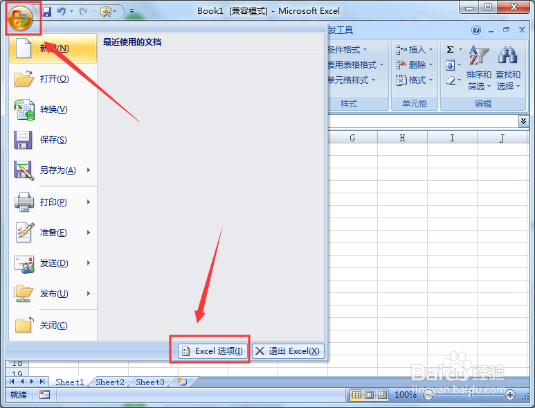Image resolution: width=535 pixels, height=408 pixels.
Task: Go to last sheet navigation arrow
Action: 42,382
